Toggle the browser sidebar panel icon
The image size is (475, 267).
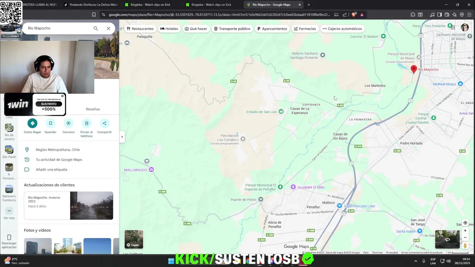[x=439, y=15]
